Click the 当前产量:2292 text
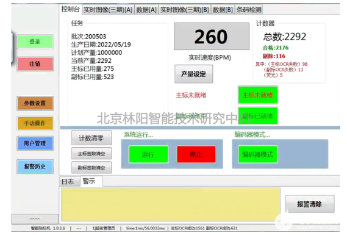This screenshot has width=347, height=235. click(x=91, y=60)
